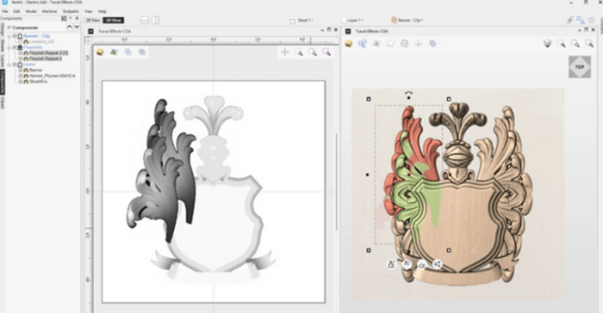Image resolution: width=603 pixels, height=313 pixels.
Task: Click second landscape icon in 2D view toolbar
Action: pos(114,52)
